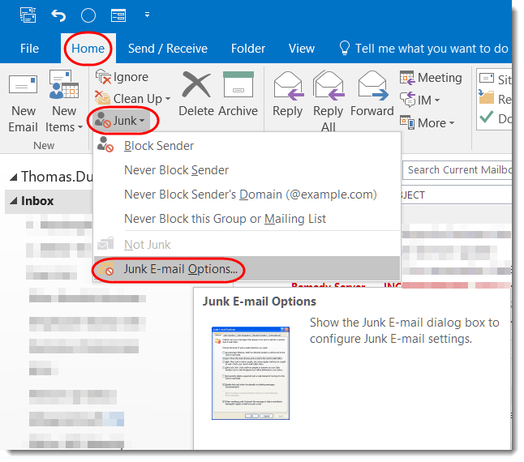Screen dimensions: 524x462
Task: Click the Delete X icon
Action: (196, 85)
